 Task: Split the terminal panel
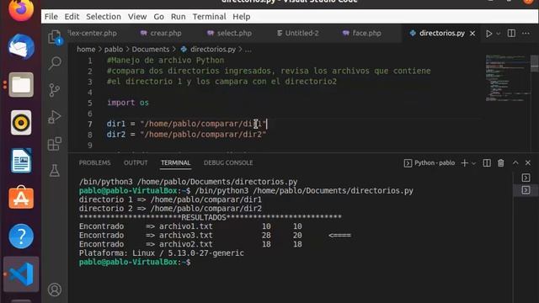[487, 162]
